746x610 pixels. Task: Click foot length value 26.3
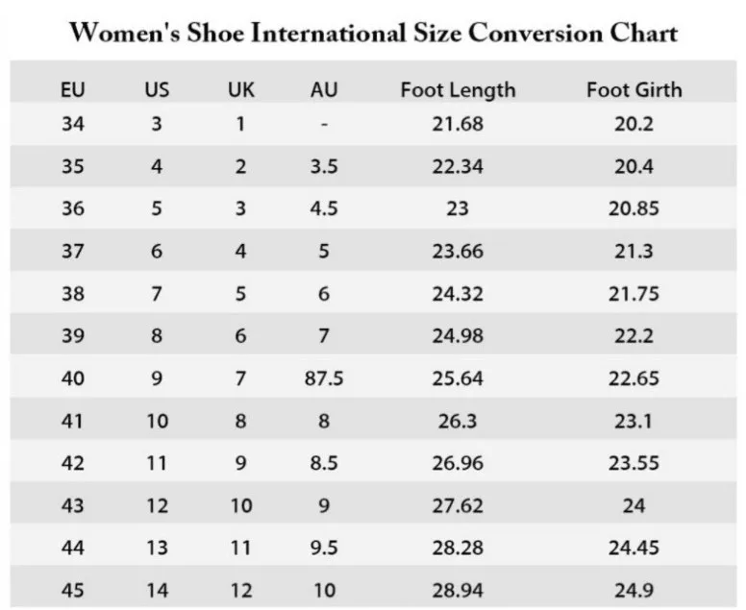click(x=458, y=421)
